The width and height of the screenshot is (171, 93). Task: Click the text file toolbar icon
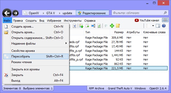click(75, 26)
